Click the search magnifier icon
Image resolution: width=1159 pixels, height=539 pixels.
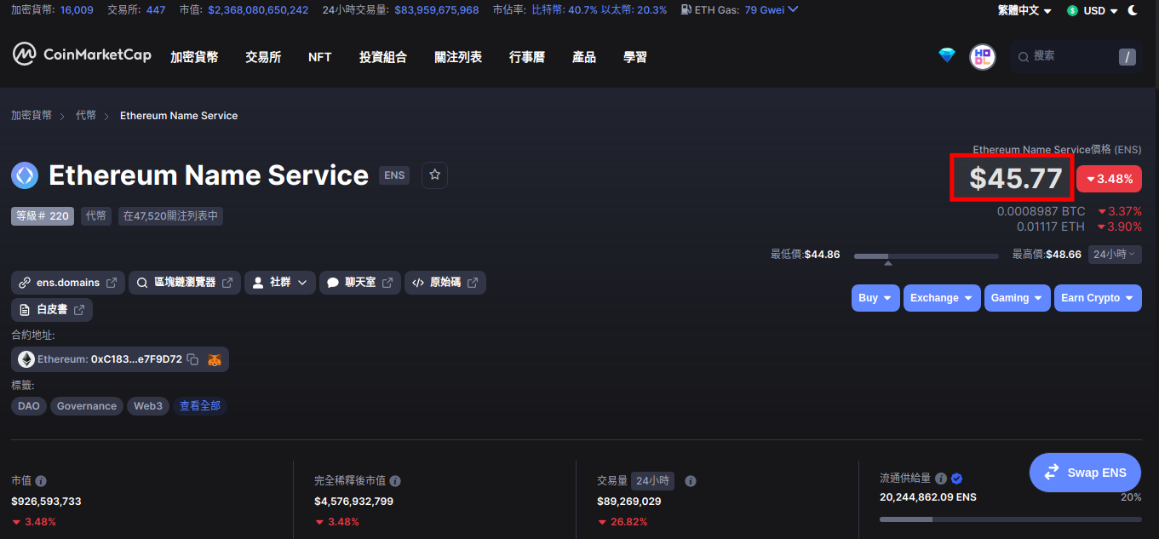click(1024, 56)
